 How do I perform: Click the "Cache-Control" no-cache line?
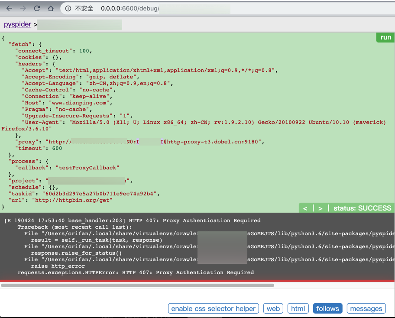coord(69,90)
